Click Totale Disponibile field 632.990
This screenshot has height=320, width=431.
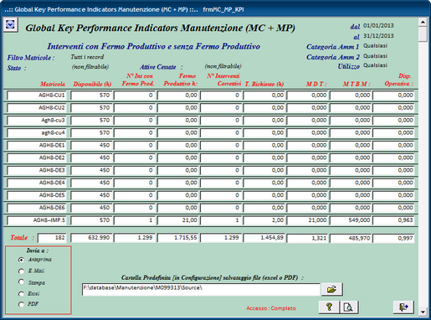tap(91, 238)
